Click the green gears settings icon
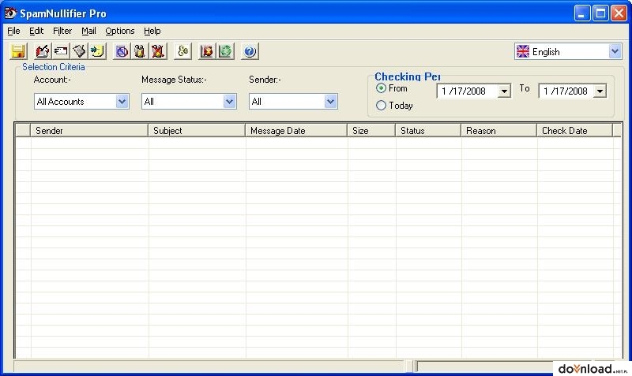The height and width of the screenshot is (376, 632). (182, 51)
